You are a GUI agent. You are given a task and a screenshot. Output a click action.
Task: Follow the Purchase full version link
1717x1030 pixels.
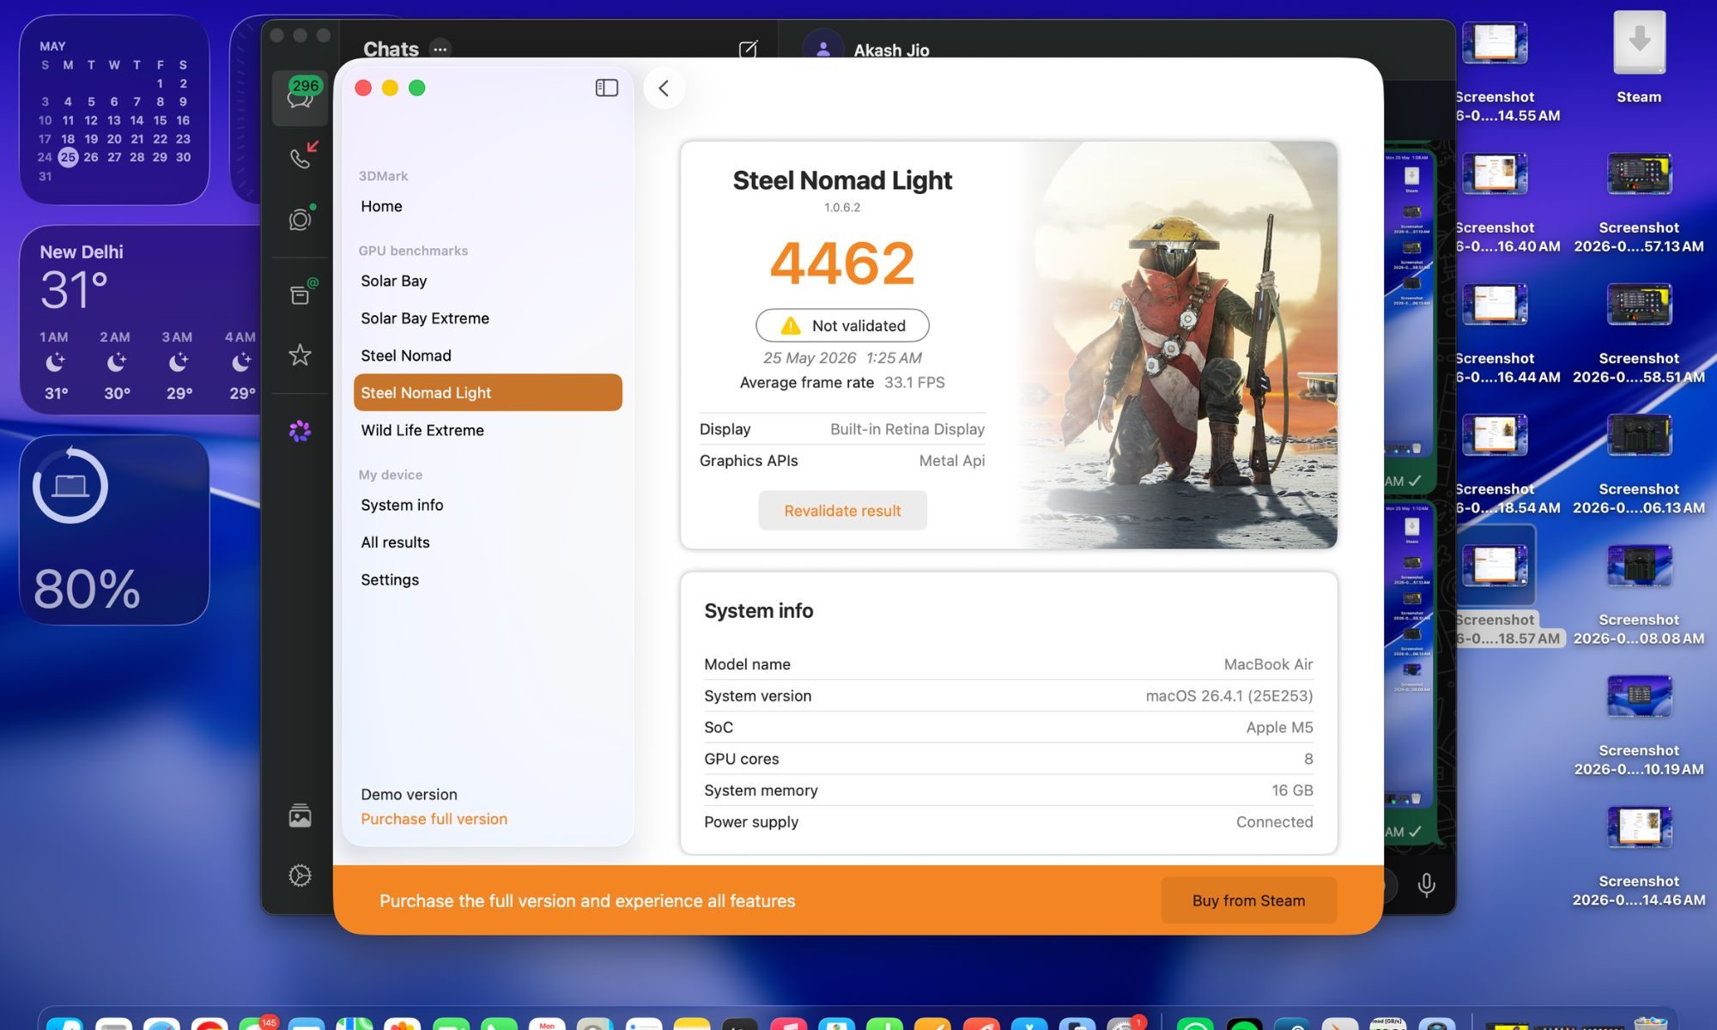tap(434, 819)
